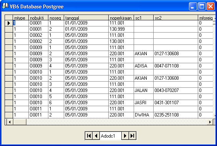
Task: Jump to the last record in Adodc1
Action: pyautogui.click(x=133, y=136)
